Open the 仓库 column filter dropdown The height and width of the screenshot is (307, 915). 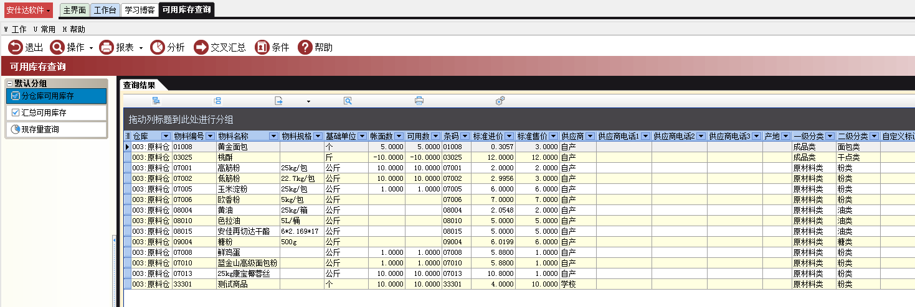[x=166, y=136]
